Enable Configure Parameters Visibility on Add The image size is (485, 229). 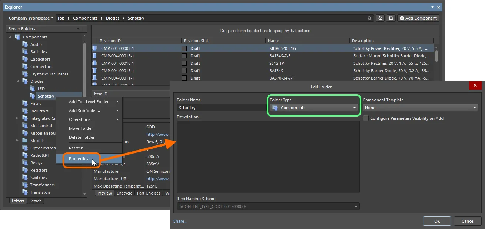[366, 118]
